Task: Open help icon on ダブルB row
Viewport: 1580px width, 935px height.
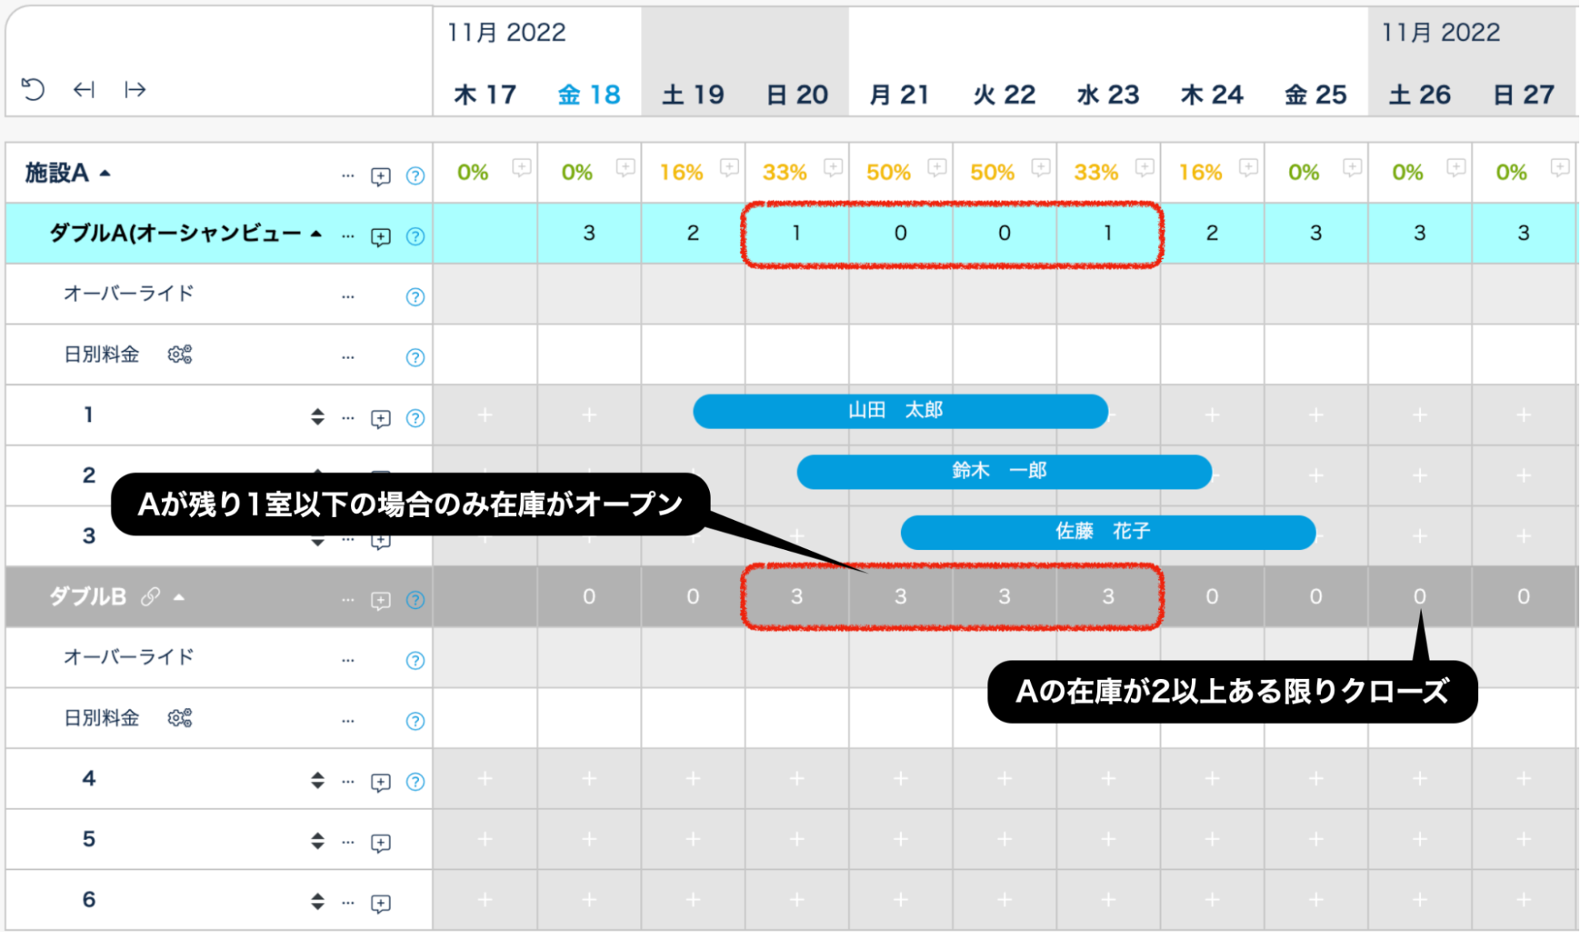Action: coord(415,600)
